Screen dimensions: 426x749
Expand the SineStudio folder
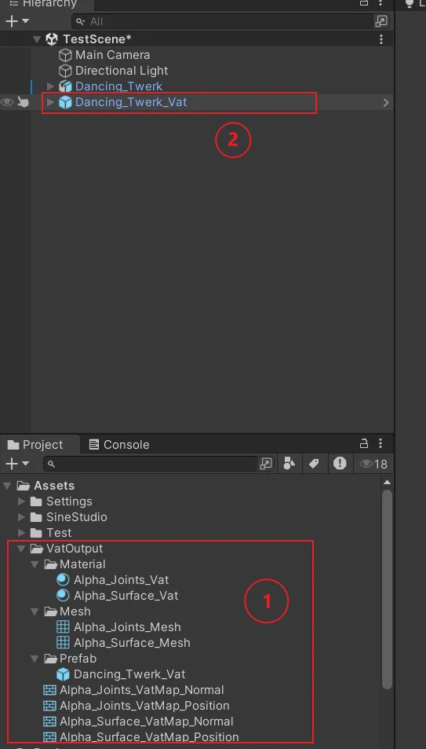[x=21, y=517]
